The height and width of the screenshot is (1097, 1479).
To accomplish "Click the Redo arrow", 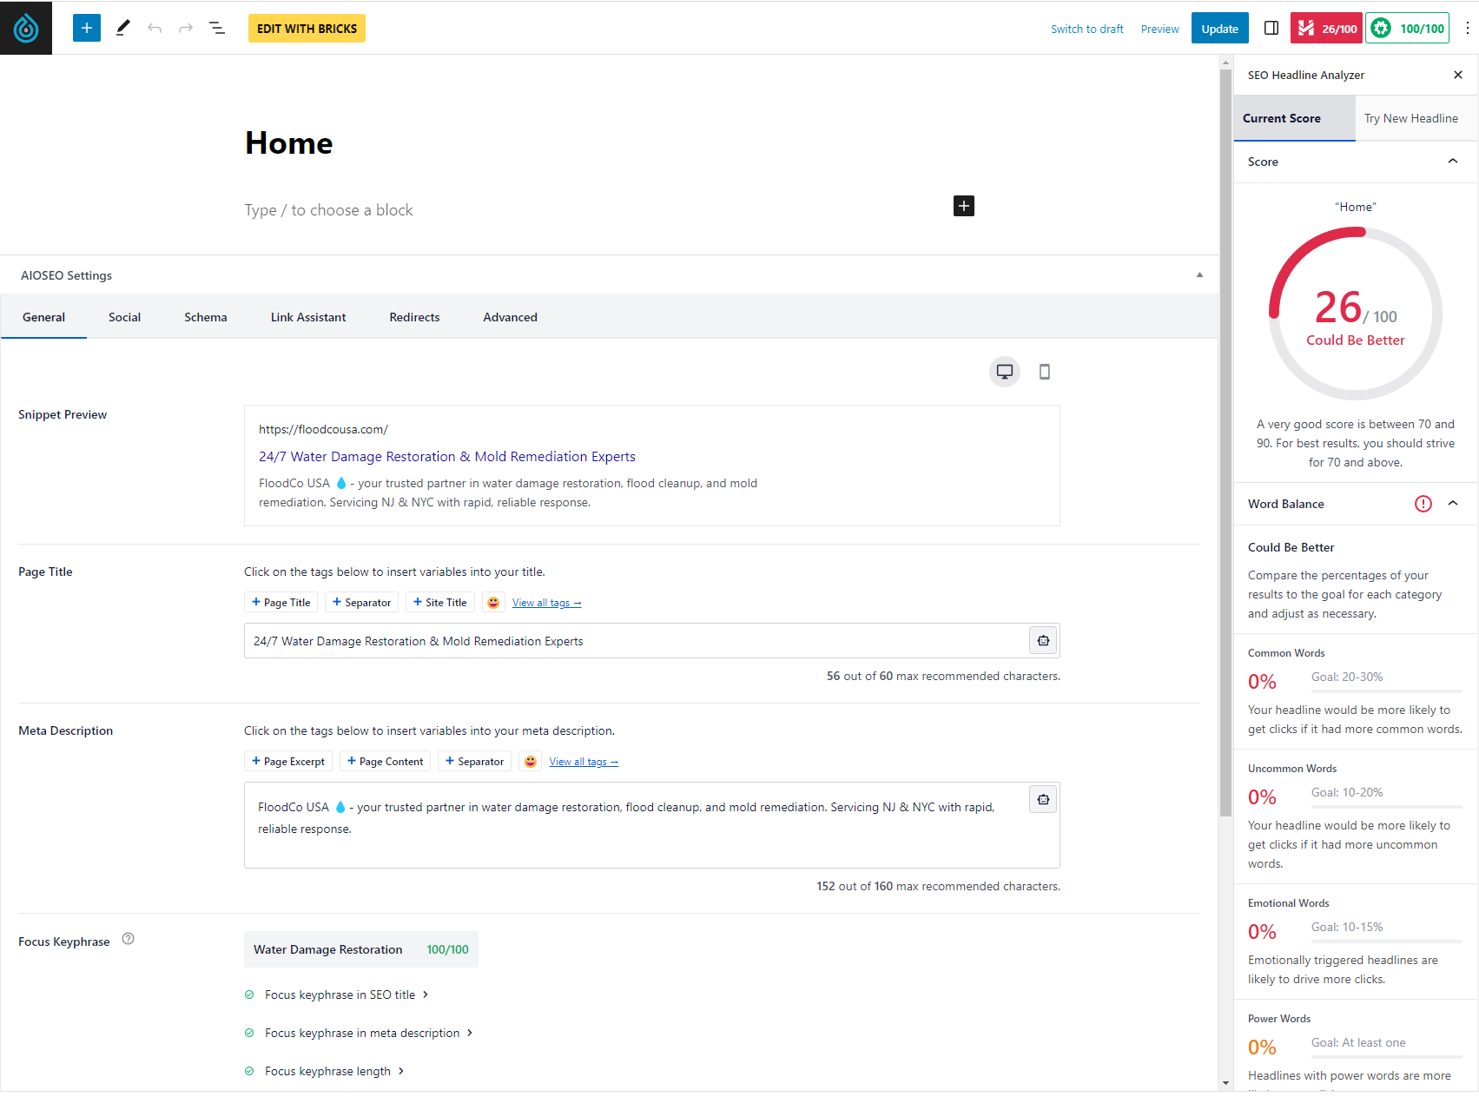I will click(x=186, y=28).
